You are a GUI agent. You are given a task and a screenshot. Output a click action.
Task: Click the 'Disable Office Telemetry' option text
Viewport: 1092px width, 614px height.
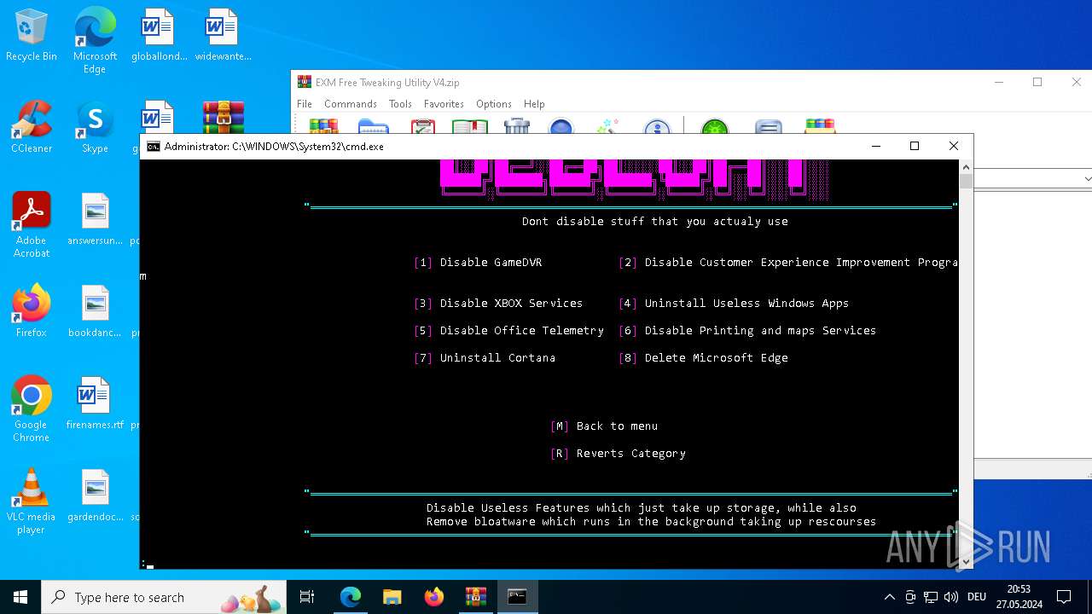521,331
